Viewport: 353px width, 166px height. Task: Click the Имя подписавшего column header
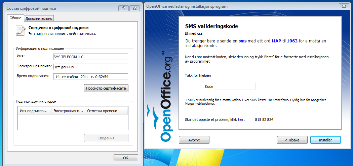pyautogui.click(x=35, y=111)
